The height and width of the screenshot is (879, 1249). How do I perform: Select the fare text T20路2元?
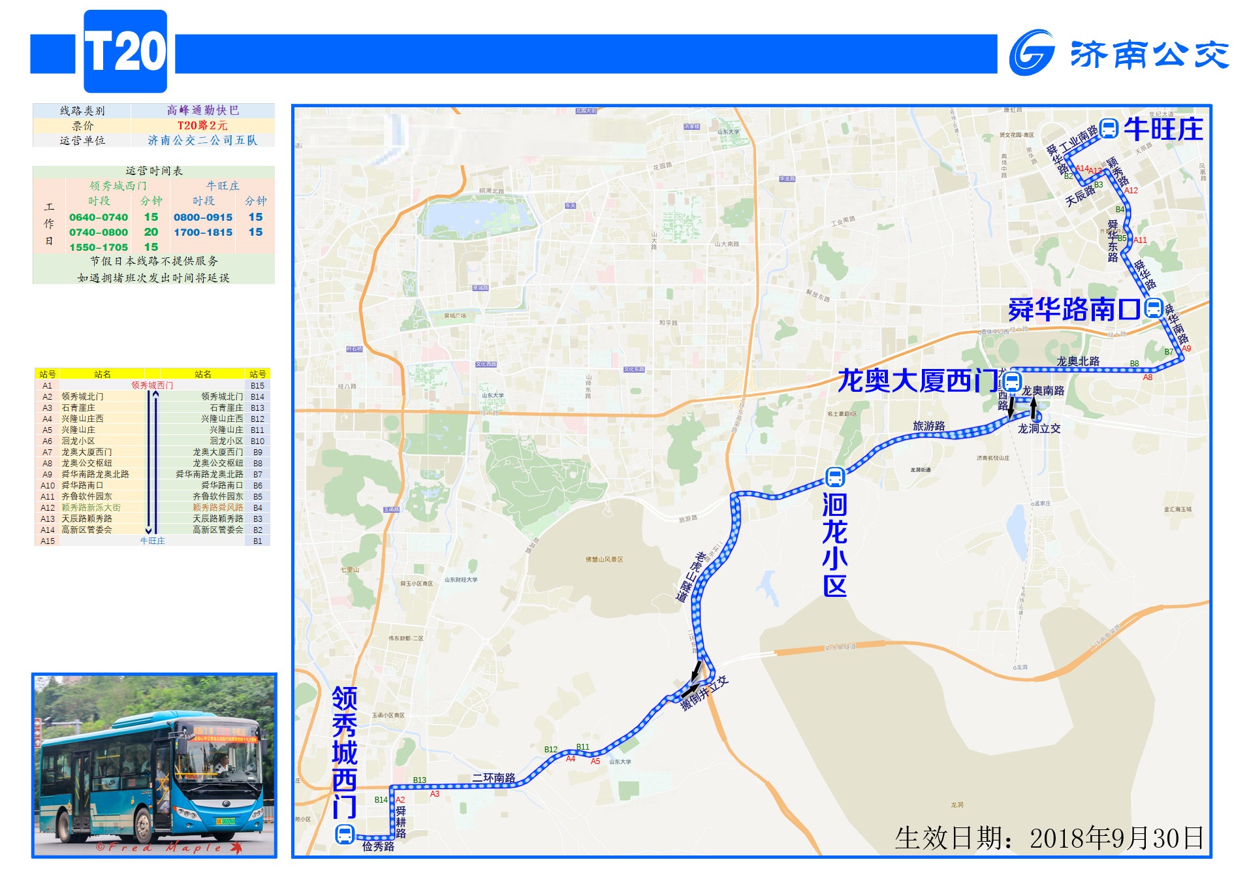(202, 125)
